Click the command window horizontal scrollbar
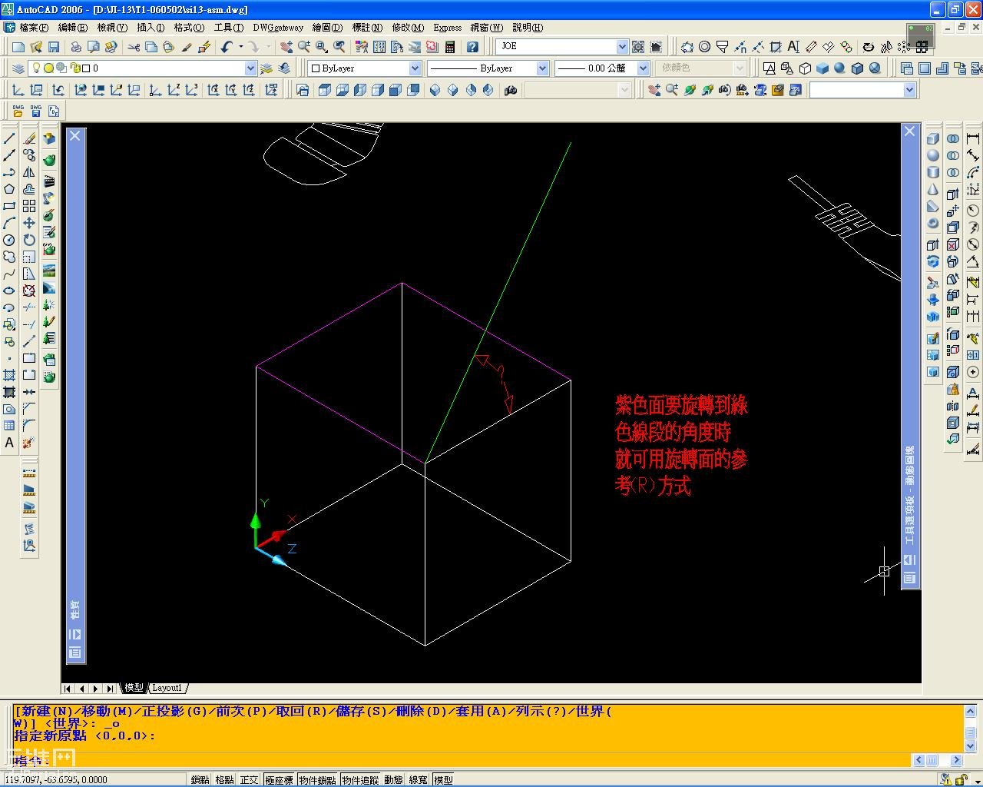This screenshot has height=787, width=983. point(938,760)
